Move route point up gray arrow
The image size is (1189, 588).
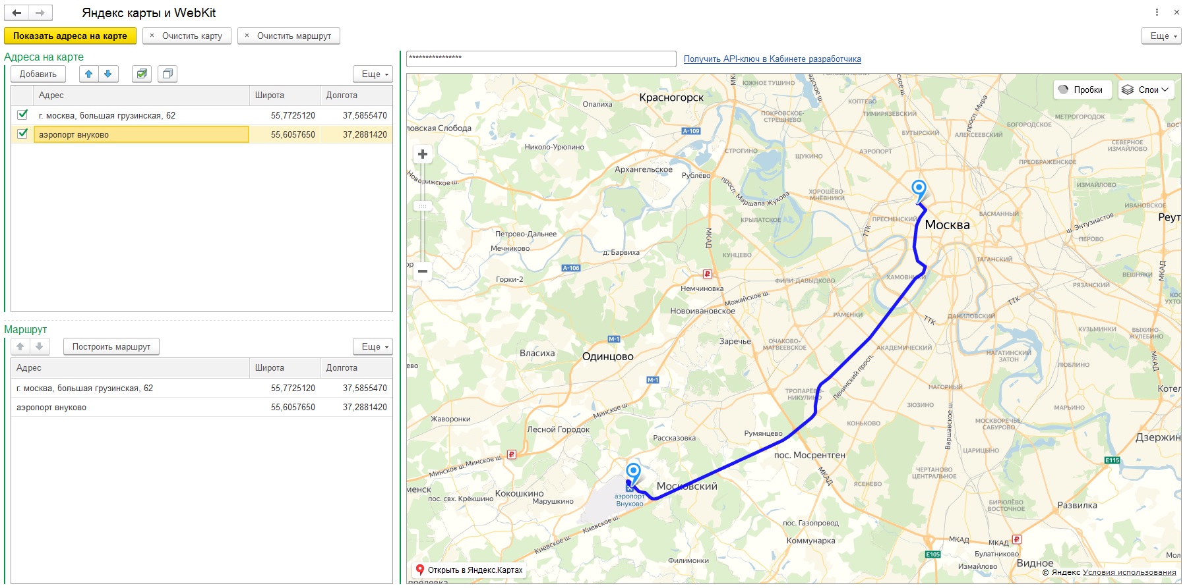point(20,346)
